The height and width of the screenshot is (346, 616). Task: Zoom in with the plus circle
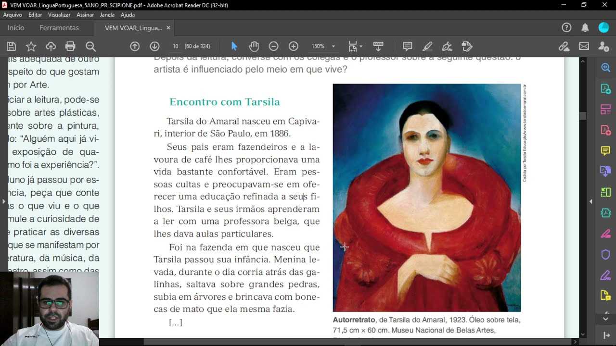click(x=294, y=46)
